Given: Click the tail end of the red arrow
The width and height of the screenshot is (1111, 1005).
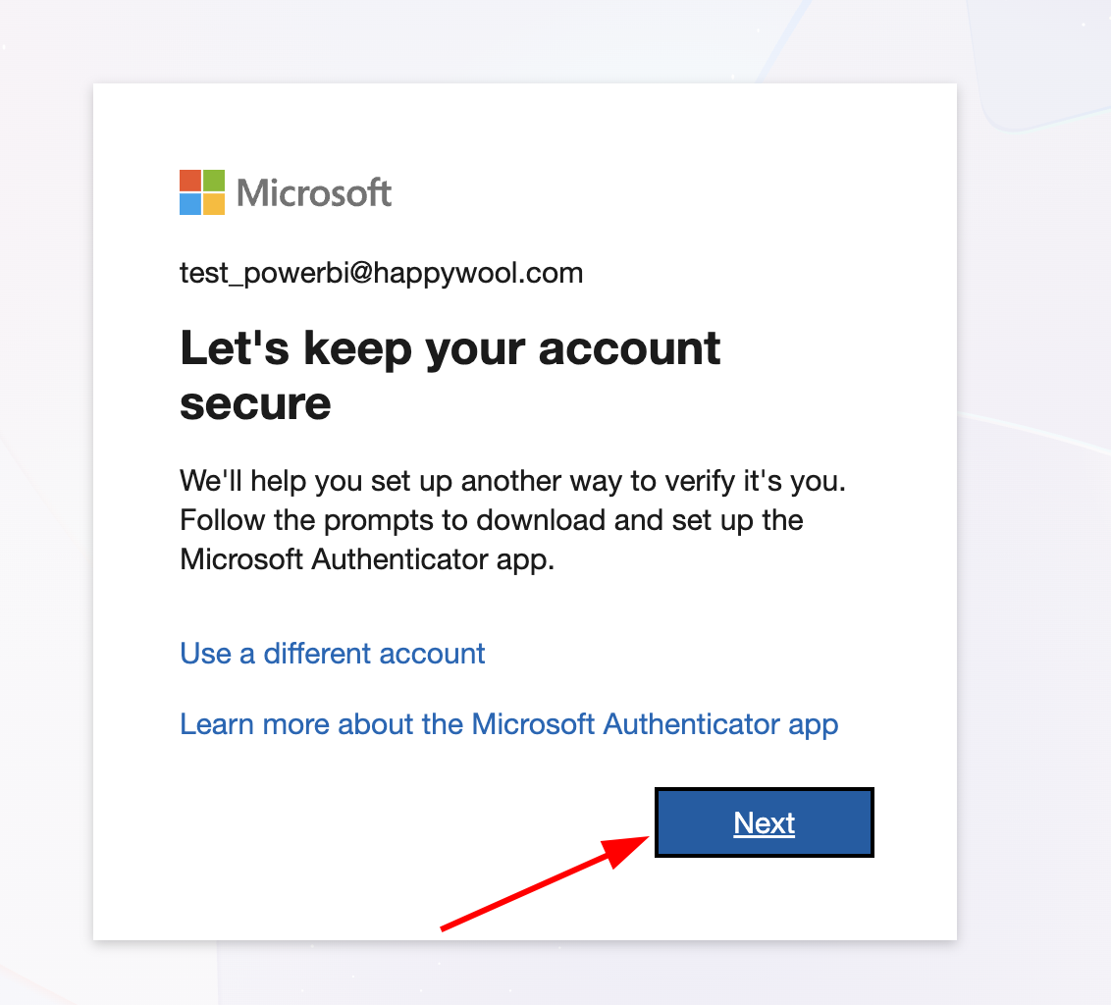Looking at the screenshot, I should coord(445,927).
